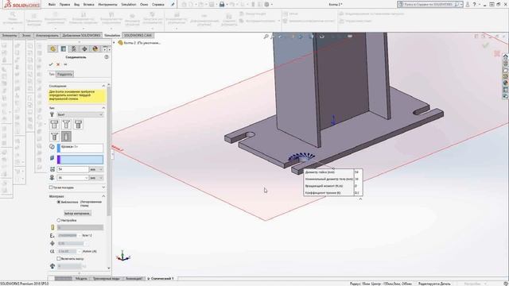Open the Tools menu
509x286 pixels.
pyautogui.click(x=107, y=5)
